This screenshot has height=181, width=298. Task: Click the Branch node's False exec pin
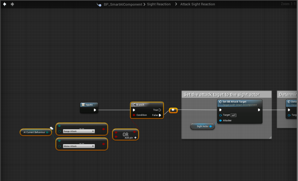160,115
